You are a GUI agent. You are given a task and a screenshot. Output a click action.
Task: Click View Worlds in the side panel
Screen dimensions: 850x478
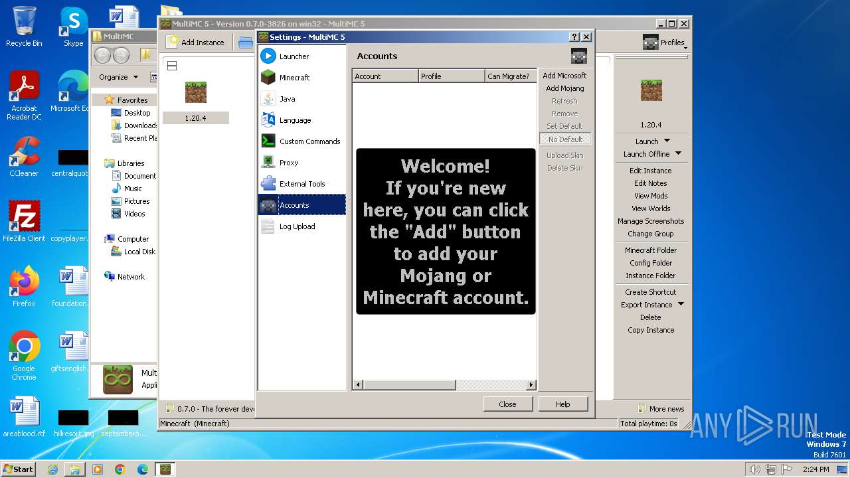(650, 208)
